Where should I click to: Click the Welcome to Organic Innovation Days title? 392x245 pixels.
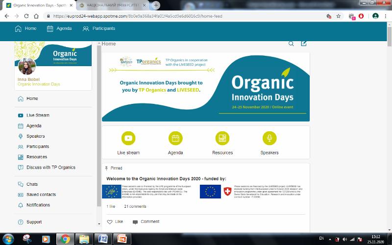(x=166, y=179)
